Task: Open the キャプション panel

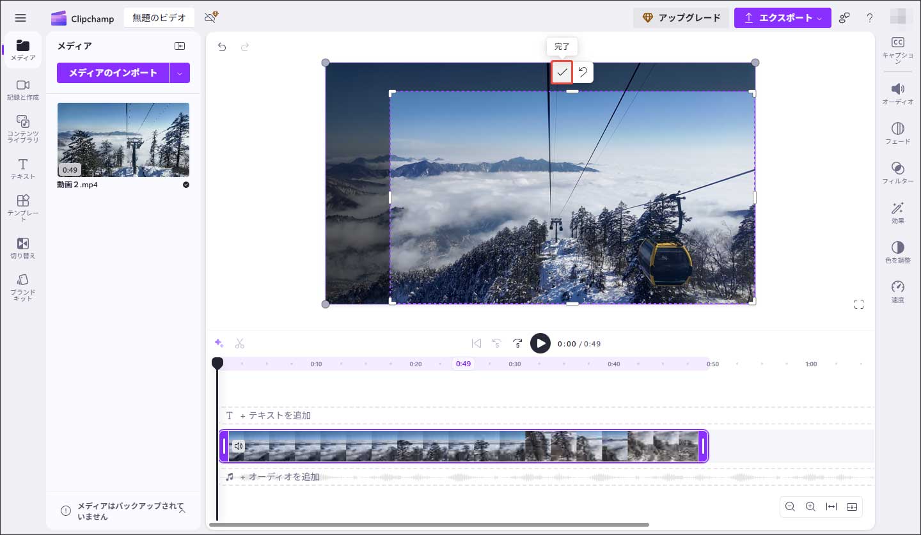Action: point(898,47)
